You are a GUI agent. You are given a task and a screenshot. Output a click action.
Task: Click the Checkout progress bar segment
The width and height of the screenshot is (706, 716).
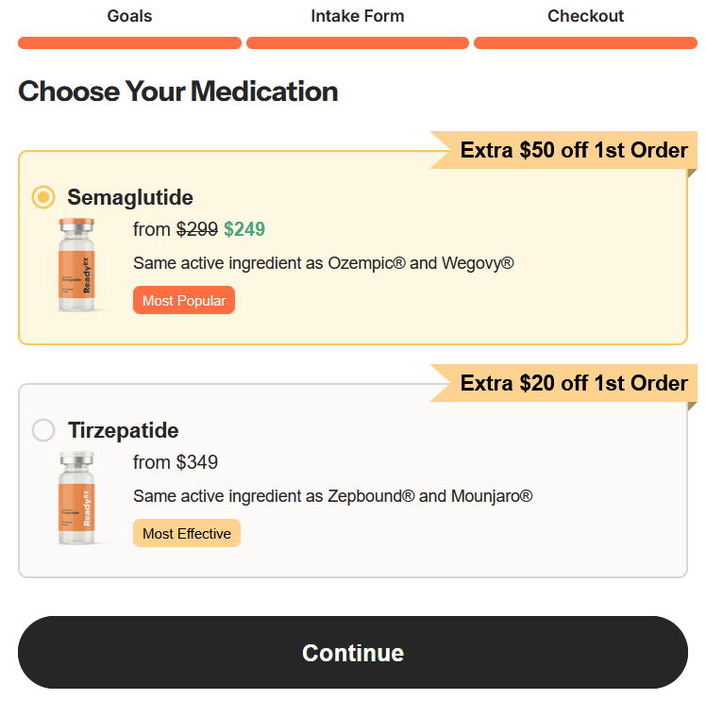coord(585,42)
